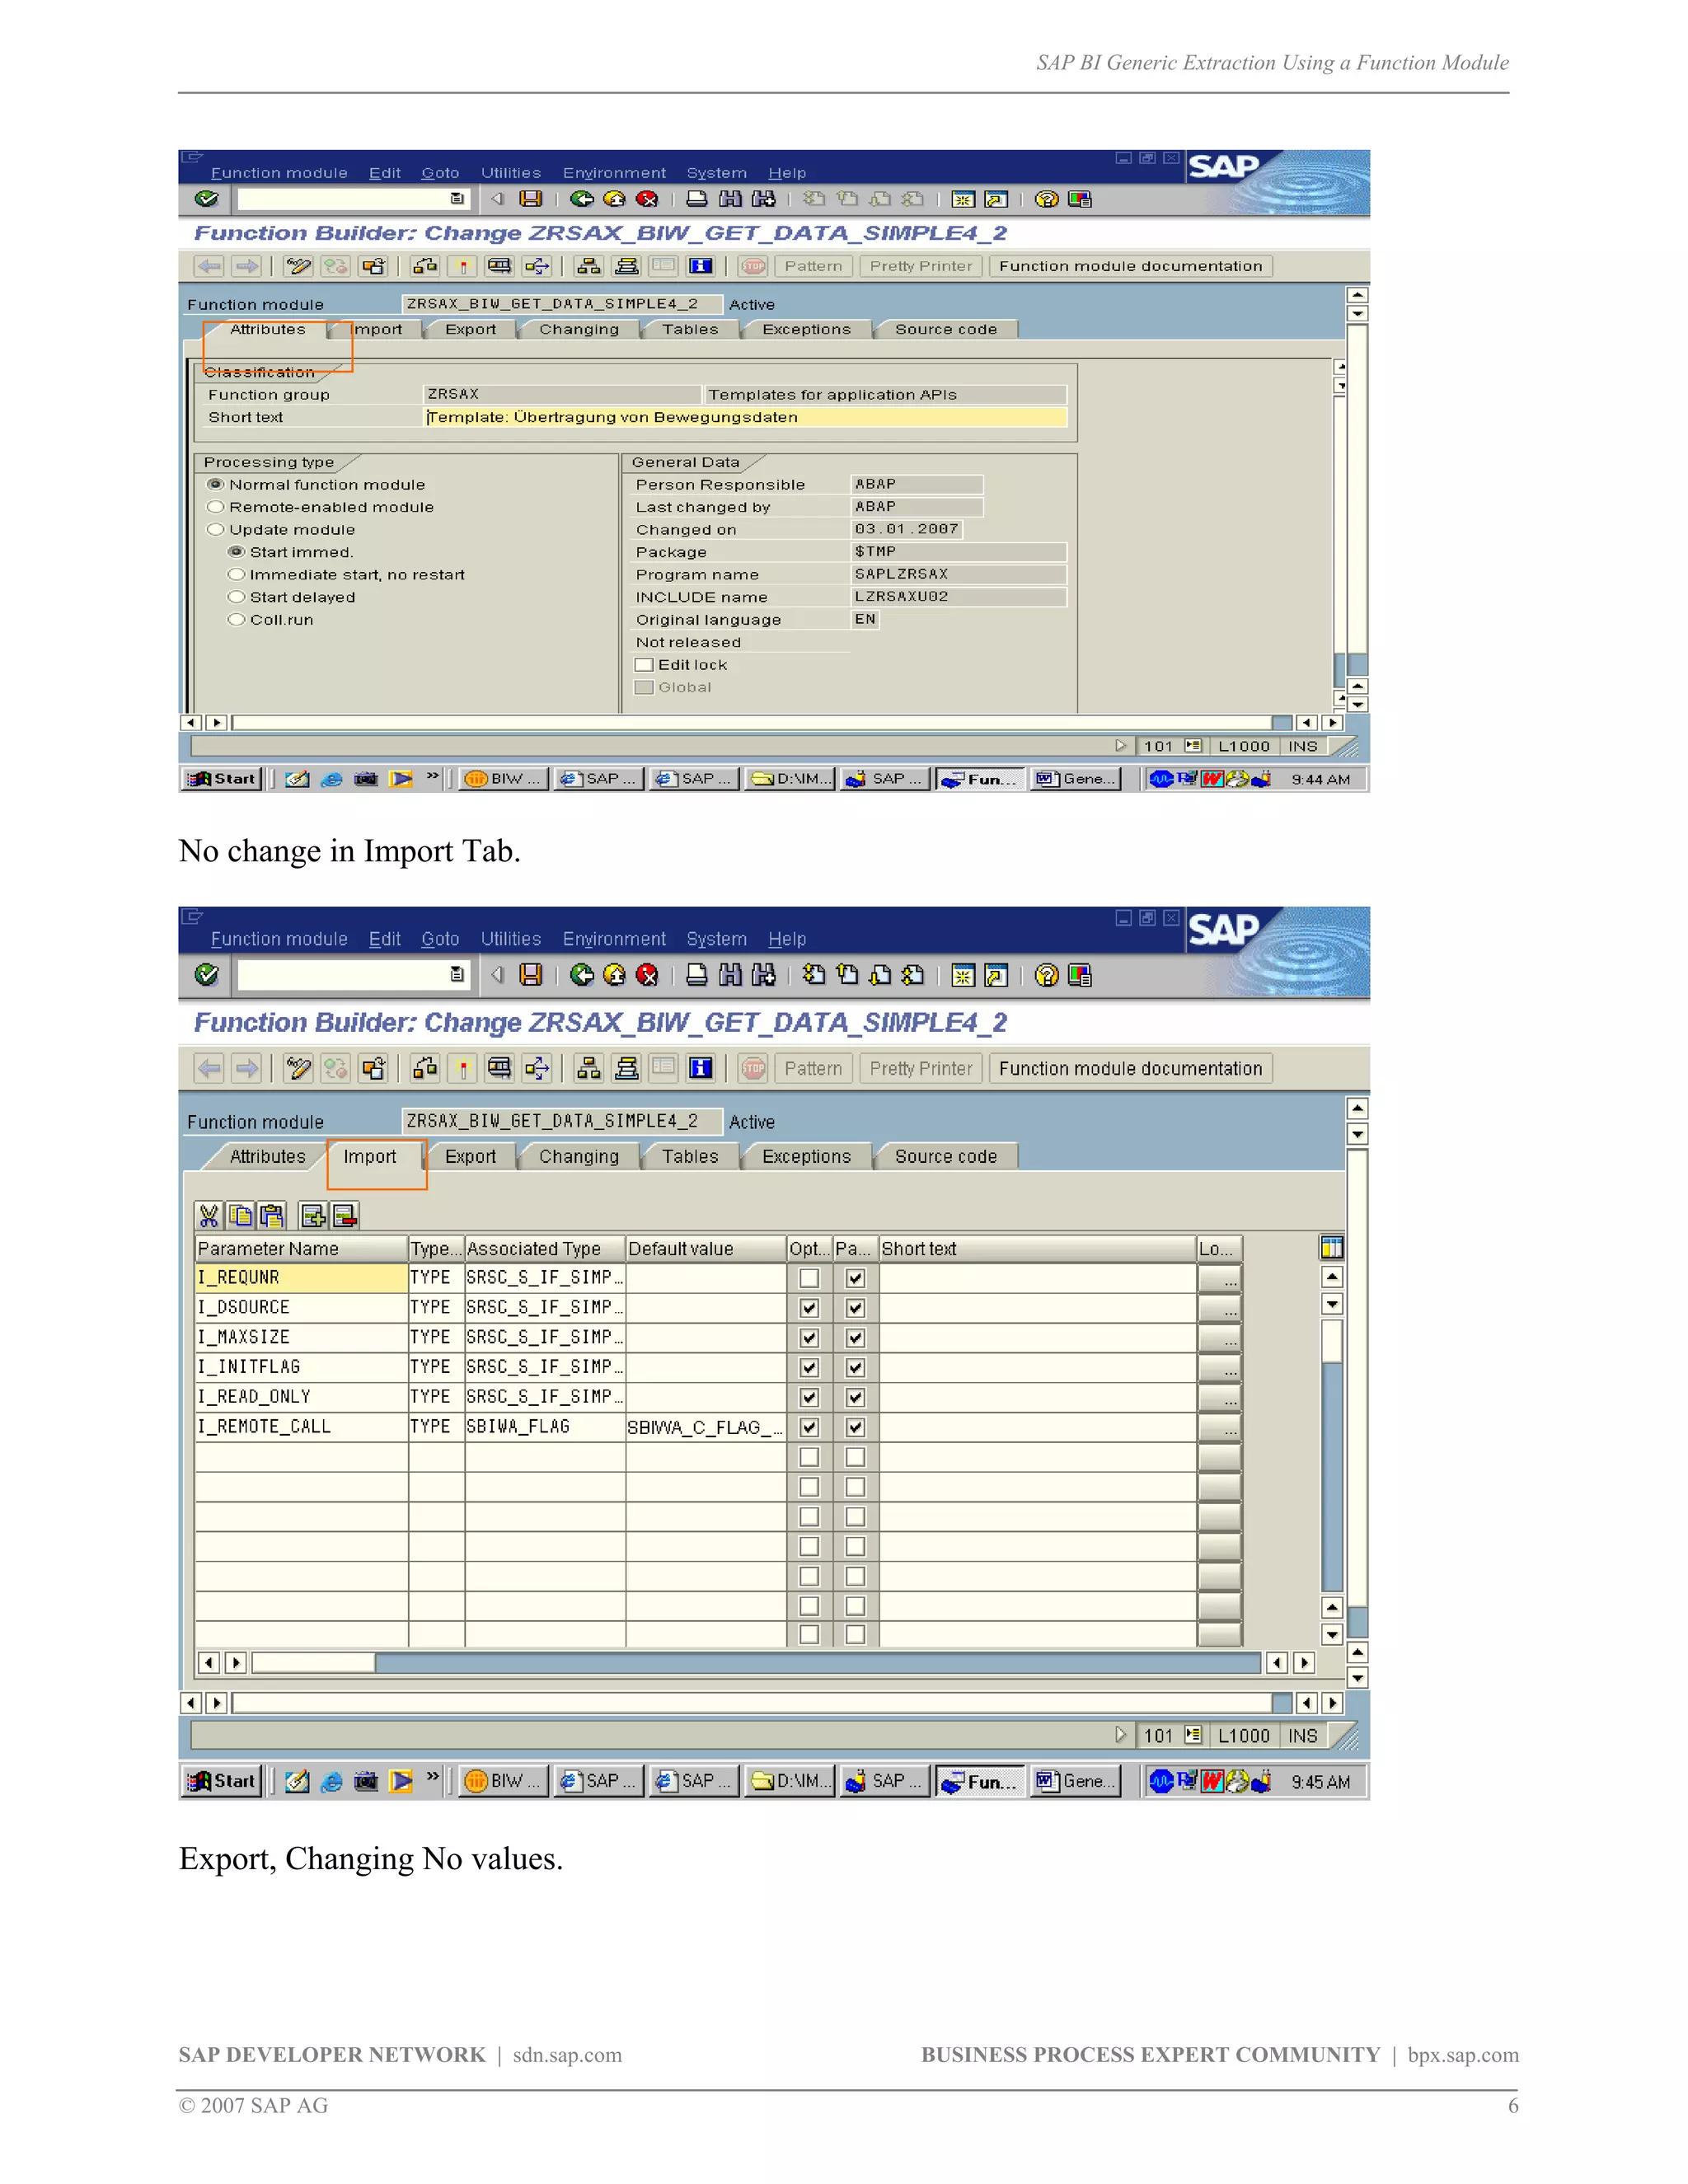Viewport: 1688px width, 2184px height.
Task: Click yellow Help icon in lower window
Action: click(1046, 975)
